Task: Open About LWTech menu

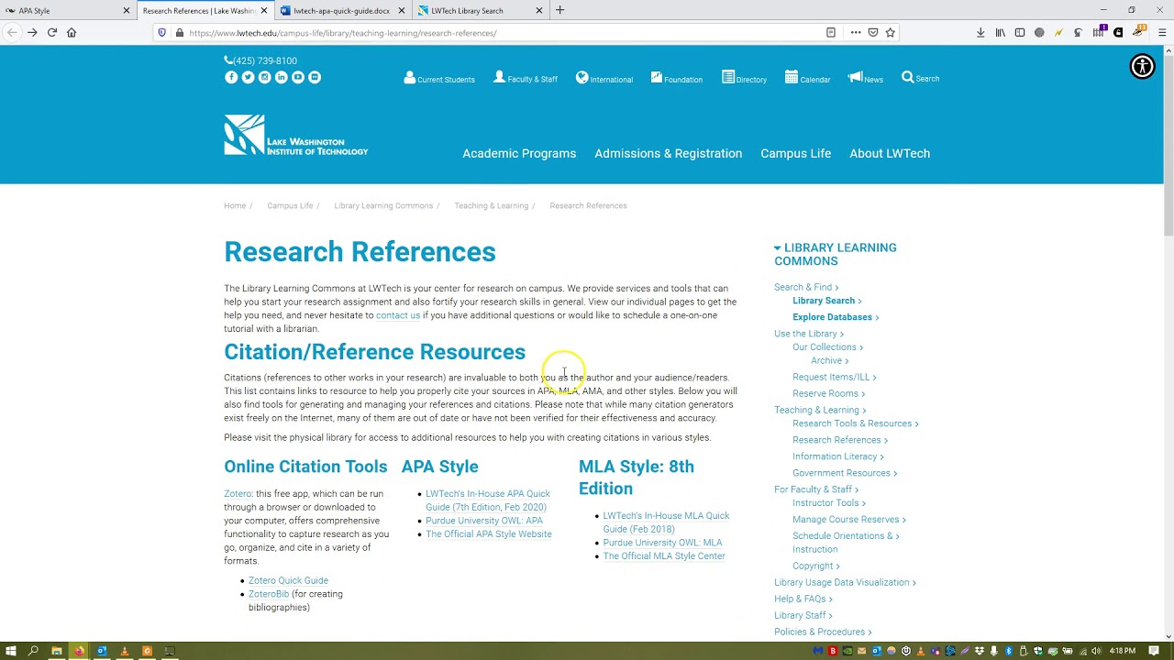Action: pos(890,153)
